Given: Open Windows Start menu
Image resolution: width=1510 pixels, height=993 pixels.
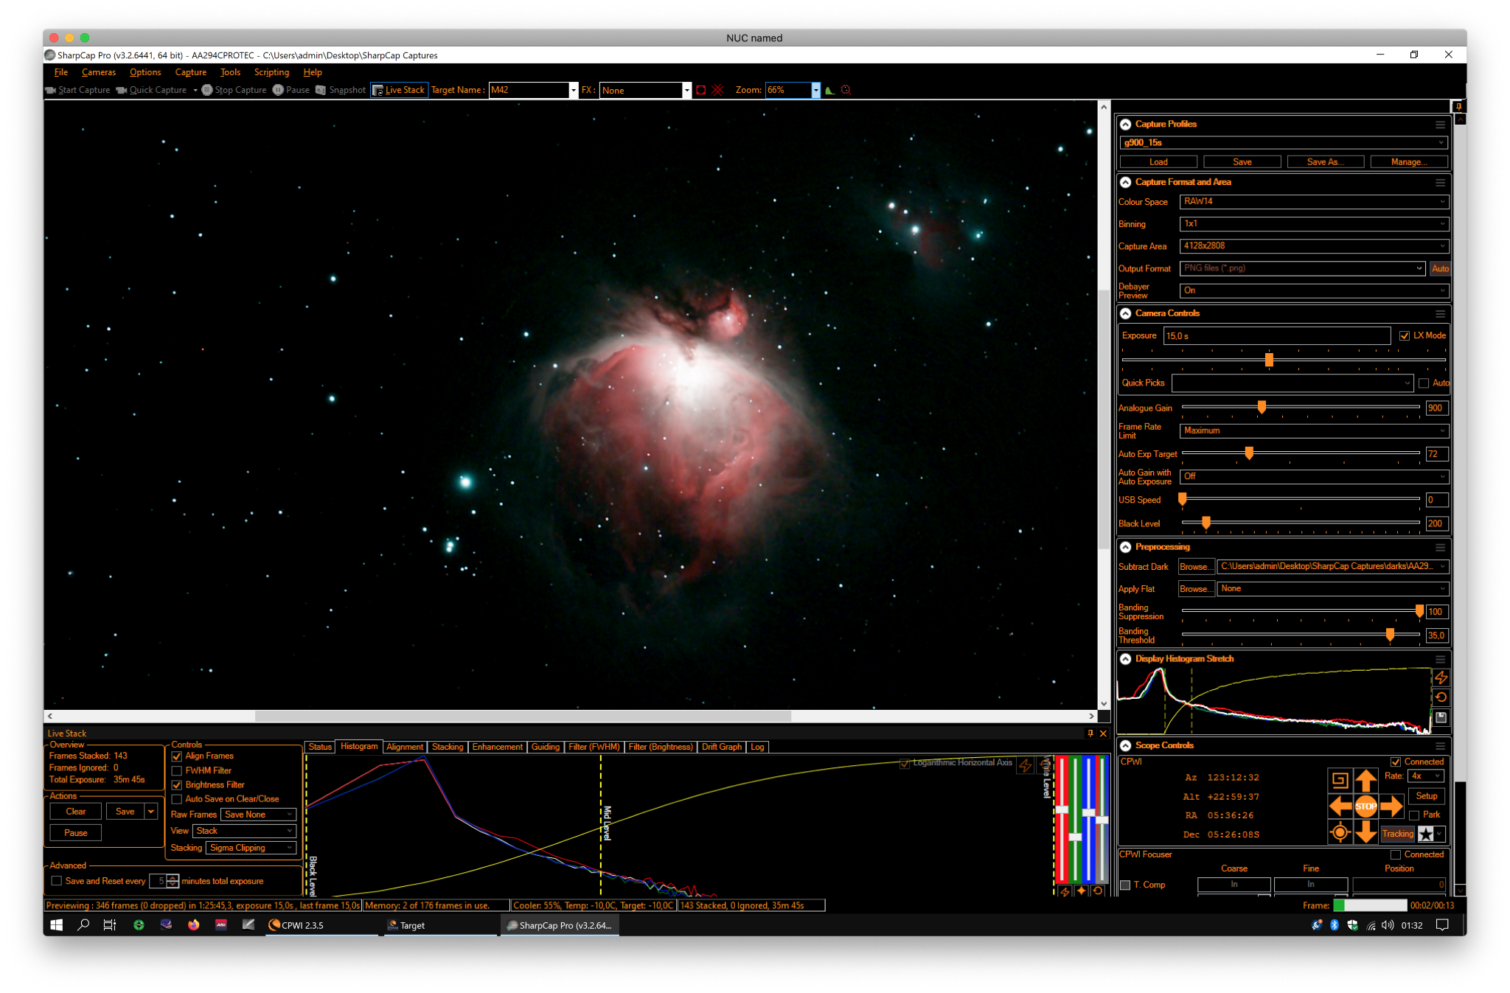Looking at the screenshot, I should pyautogui.click(x=56, y=925).
